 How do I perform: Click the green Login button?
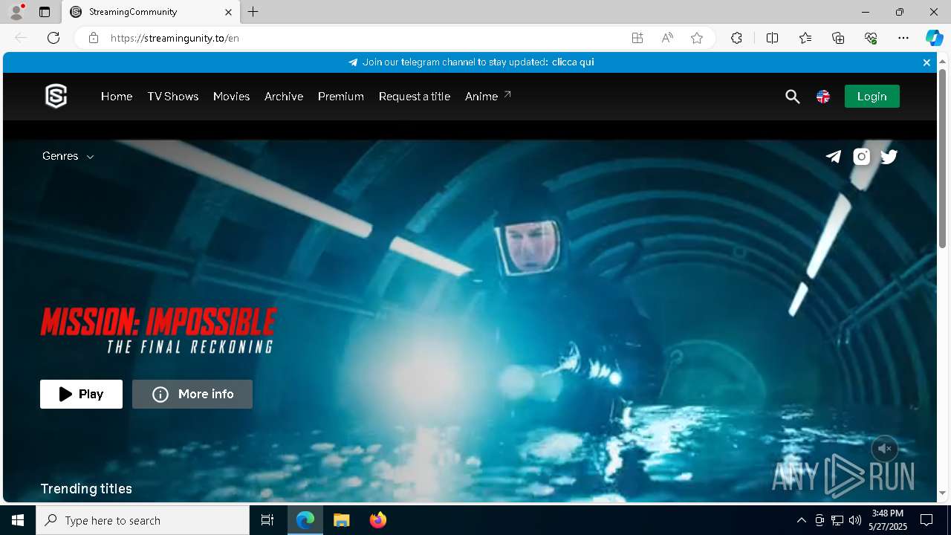coord(872,96)
